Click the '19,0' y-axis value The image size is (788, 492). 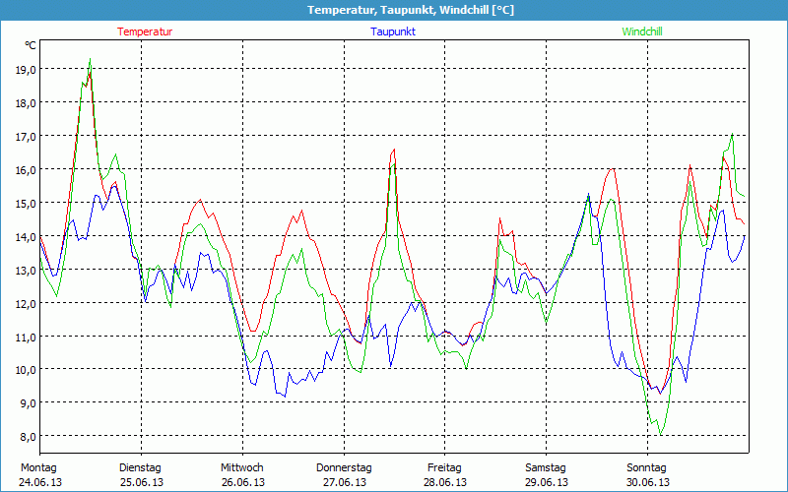[x=26, y=70]
